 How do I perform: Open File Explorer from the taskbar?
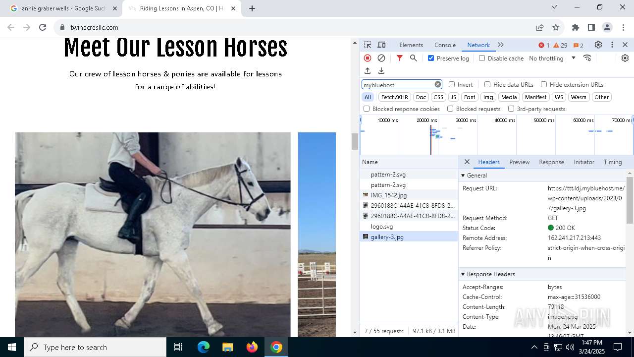228,347
